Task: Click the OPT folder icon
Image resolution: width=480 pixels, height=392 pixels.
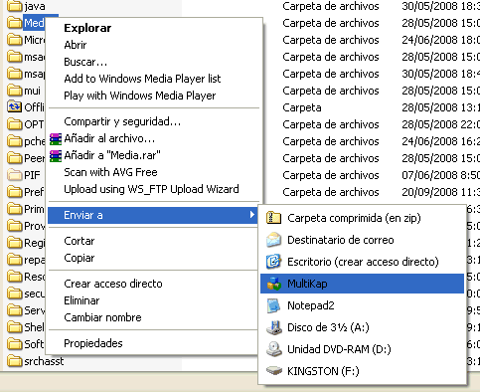Action: point(14,124)
